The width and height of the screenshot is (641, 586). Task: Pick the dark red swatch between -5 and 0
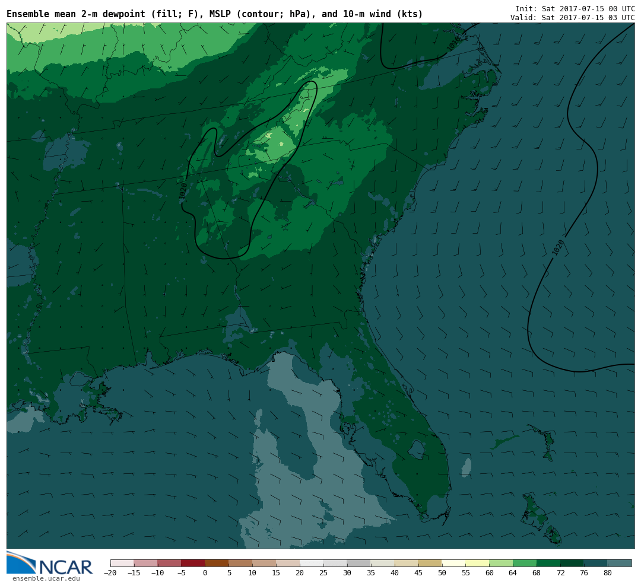pyautogui.click(x=193, y=563)
